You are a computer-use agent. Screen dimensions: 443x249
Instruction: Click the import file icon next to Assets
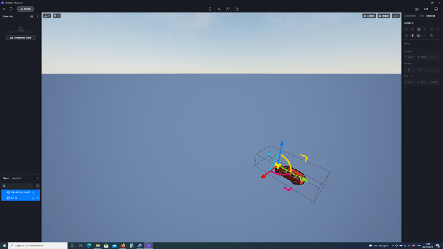[11, 9]
